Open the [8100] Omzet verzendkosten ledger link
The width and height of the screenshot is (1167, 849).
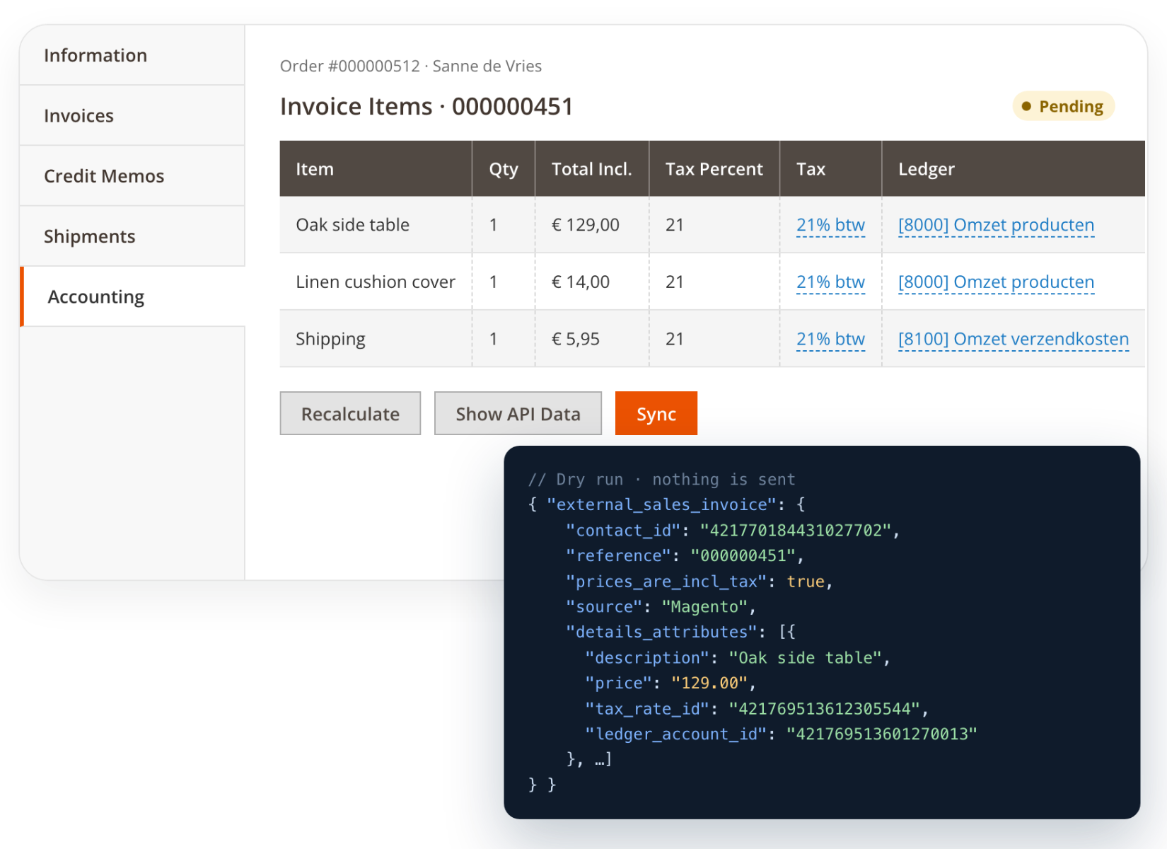coord(1014,339)
